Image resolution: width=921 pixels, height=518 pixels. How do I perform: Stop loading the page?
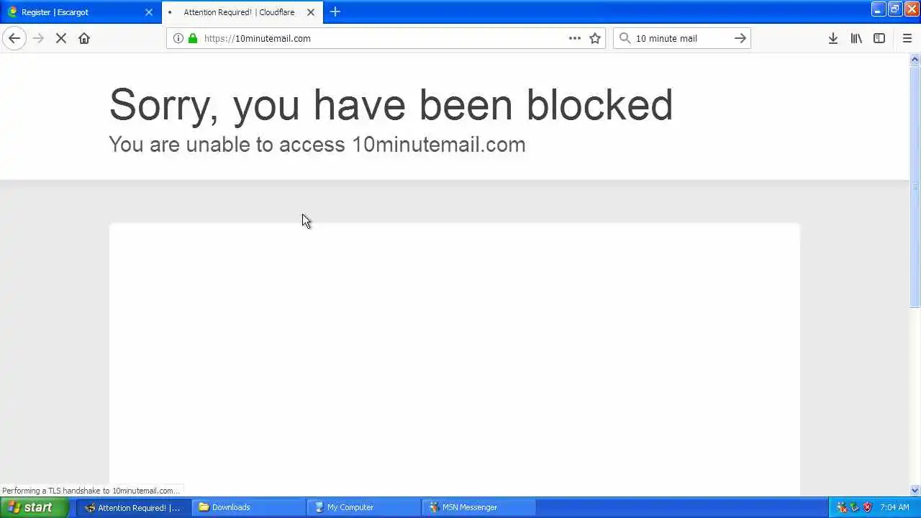click(x=61, y=38)
